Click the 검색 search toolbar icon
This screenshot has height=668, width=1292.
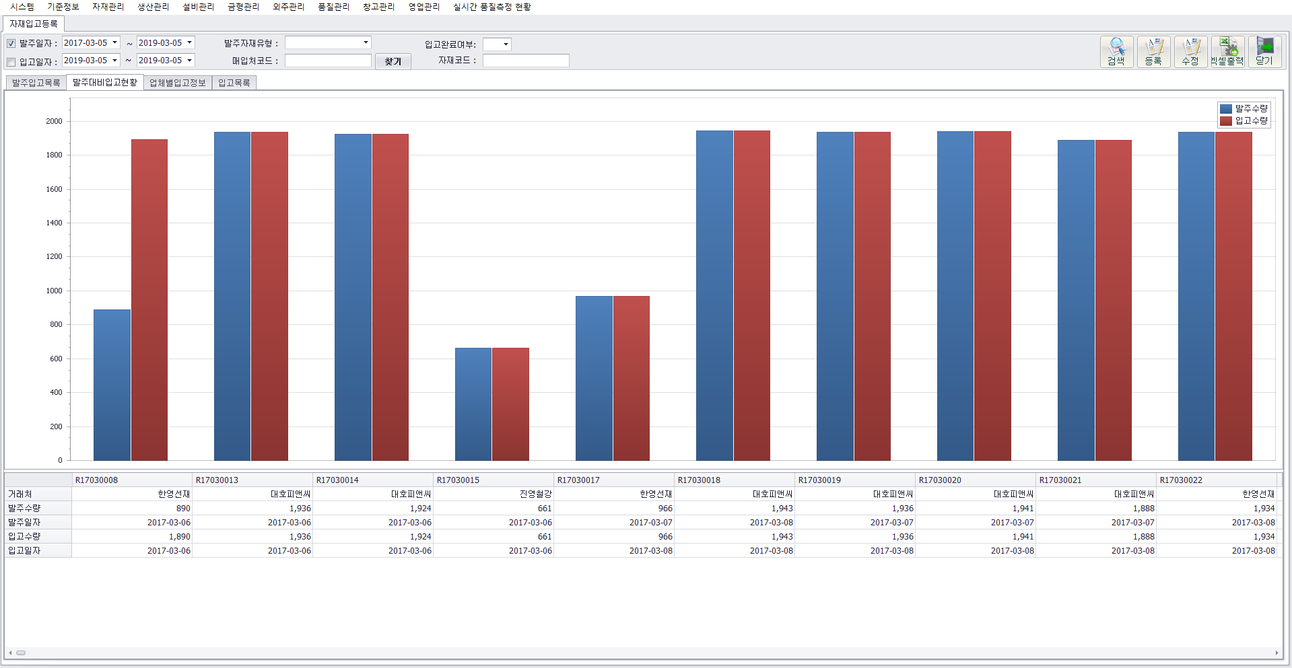(1116, 51)
